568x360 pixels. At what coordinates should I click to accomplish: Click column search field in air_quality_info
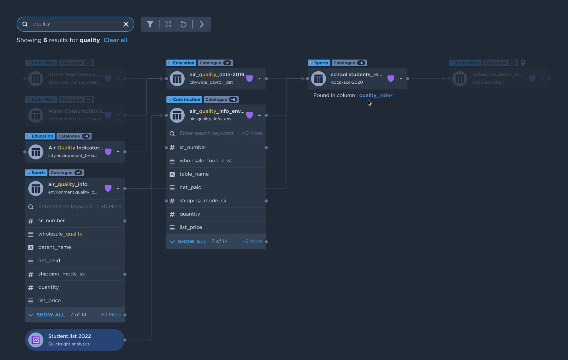tap(65, 207)
